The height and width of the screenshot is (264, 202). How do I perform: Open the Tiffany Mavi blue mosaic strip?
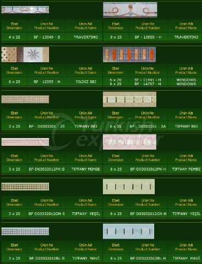(x=25, y=231)
